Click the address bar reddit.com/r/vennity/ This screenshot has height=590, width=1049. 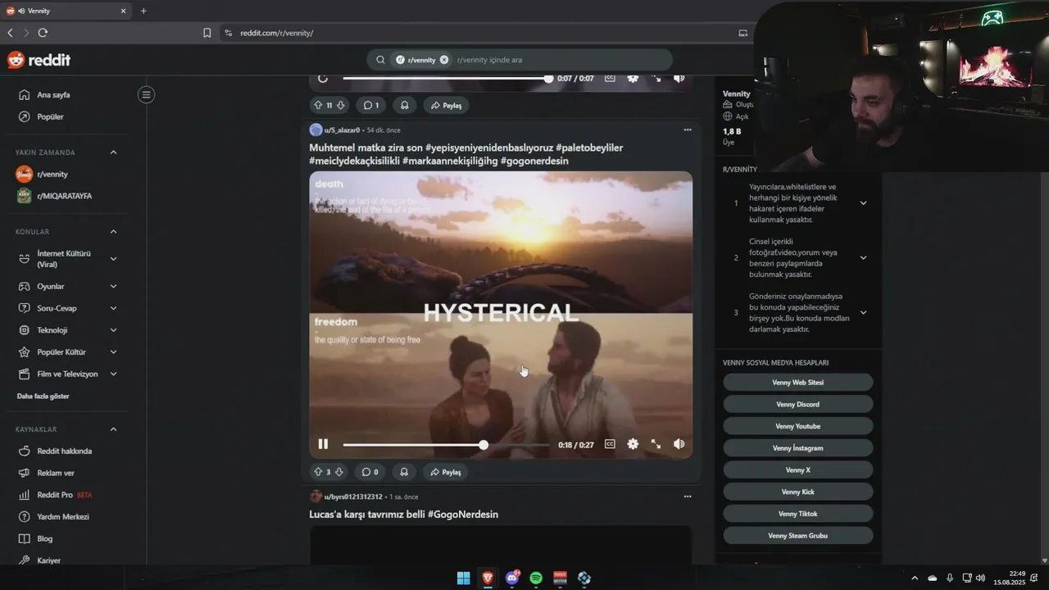coord(276,33)
